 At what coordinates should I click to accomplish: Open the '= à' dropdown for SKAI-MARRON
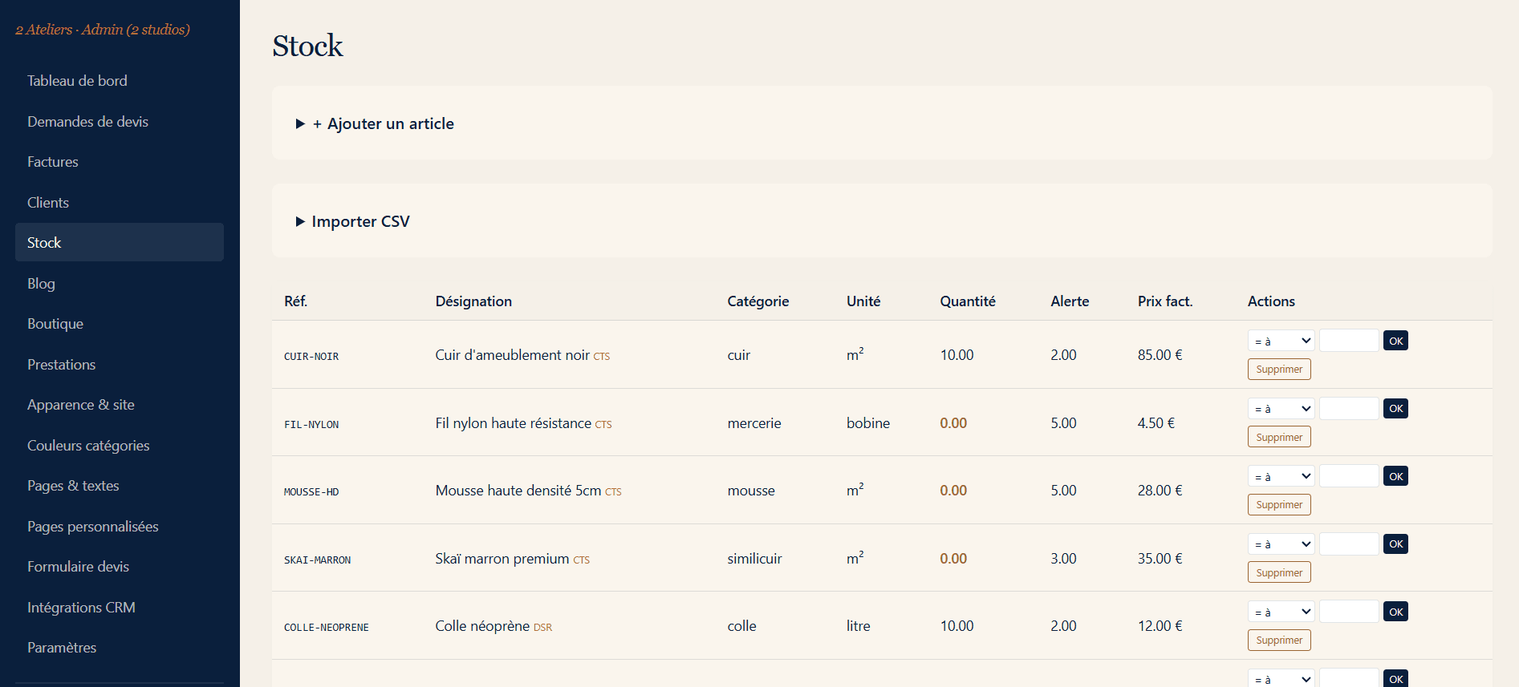[x=1281, y=544]
